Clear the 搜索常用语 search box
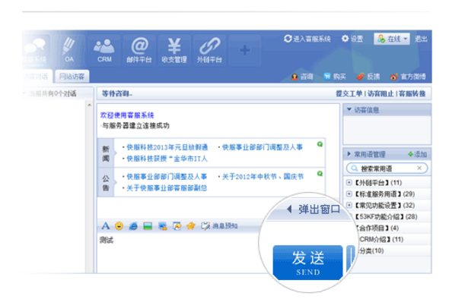The width and height of the screenshot is (465, 299). point(419,168)
